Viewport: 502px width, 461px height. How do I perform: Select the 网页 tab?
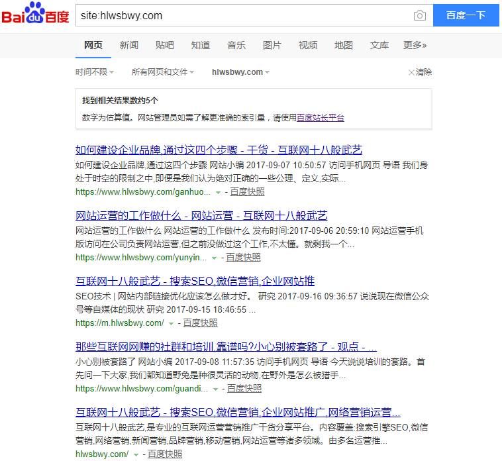(x=93, y=45)
